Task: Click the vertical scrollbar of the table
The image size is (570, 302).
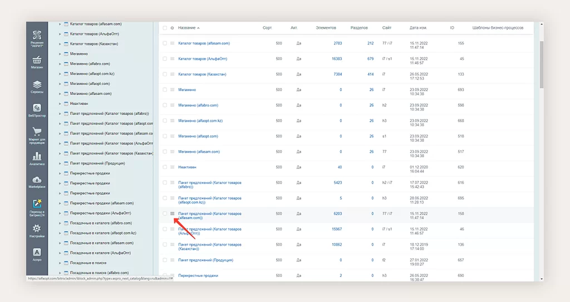Action: click(542, 61)
